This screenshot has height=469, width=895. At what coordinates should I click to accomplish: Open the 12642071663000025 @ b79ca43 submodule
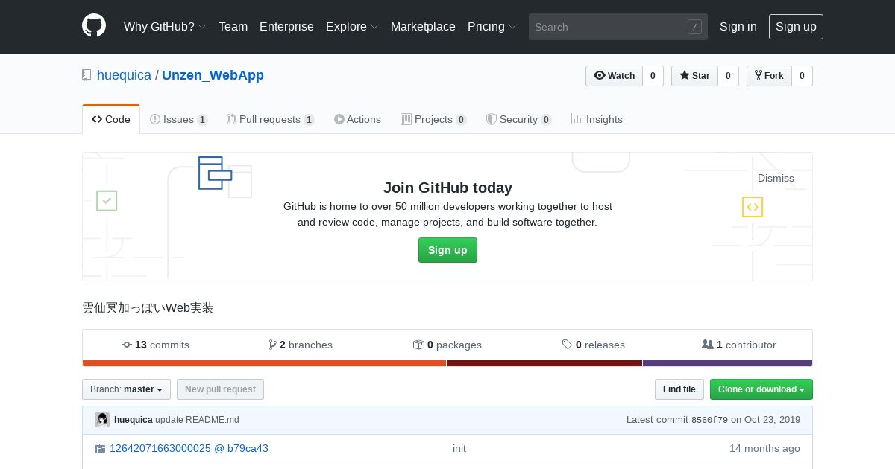[x=189, y=448]
